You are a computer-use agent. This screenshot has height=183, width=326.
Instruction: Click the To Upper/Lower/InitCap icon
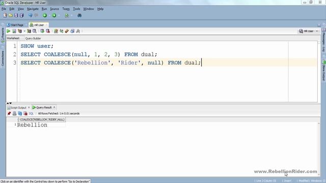(61, 31)
